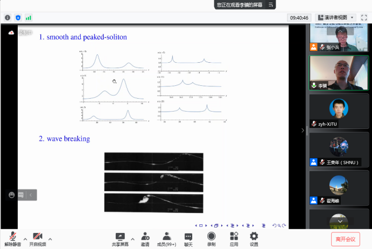This screenshot has width=372, height=249.
Task: Open the Invite (邀请) option
Action: coord(145,238)
